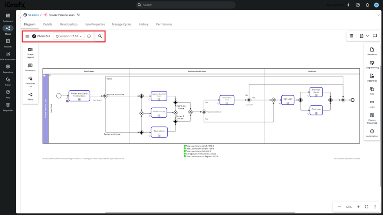
Task: Click the Check Out button
Action: pos(41,36)
